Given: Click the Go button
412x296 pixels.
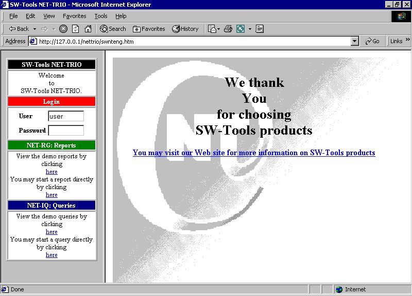Looking at the screenshot, I should click(x=372, y=41).
